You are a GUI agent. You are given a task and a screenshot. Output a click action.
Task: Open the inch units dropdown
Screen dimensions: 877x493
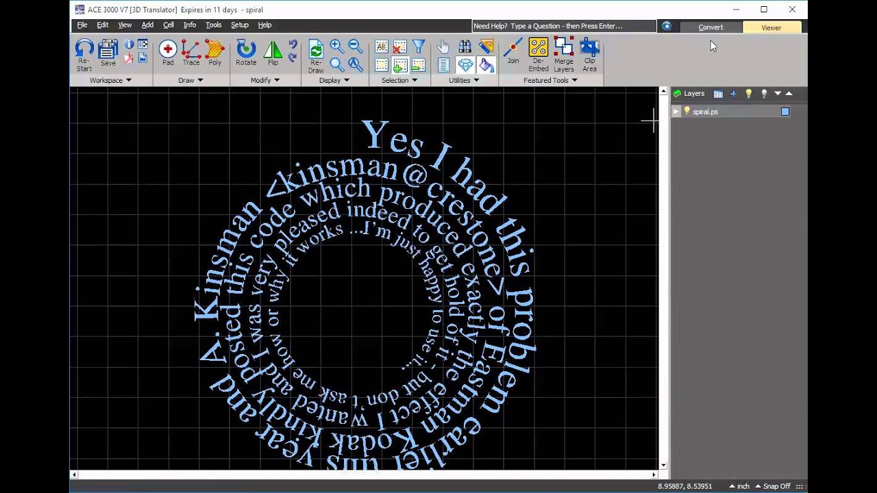click(739, 486)
